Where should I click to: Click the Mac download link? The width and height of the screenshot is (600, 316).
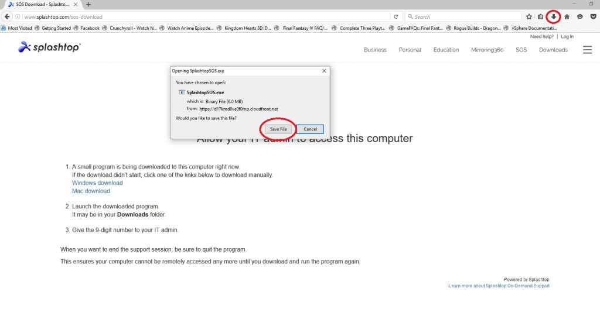point(91,191)
